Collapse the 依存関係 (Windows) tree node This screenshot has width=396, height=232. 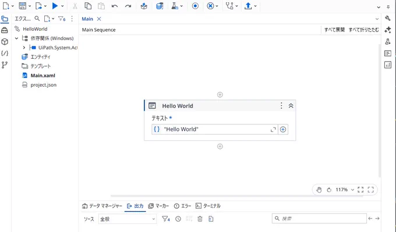17,38
